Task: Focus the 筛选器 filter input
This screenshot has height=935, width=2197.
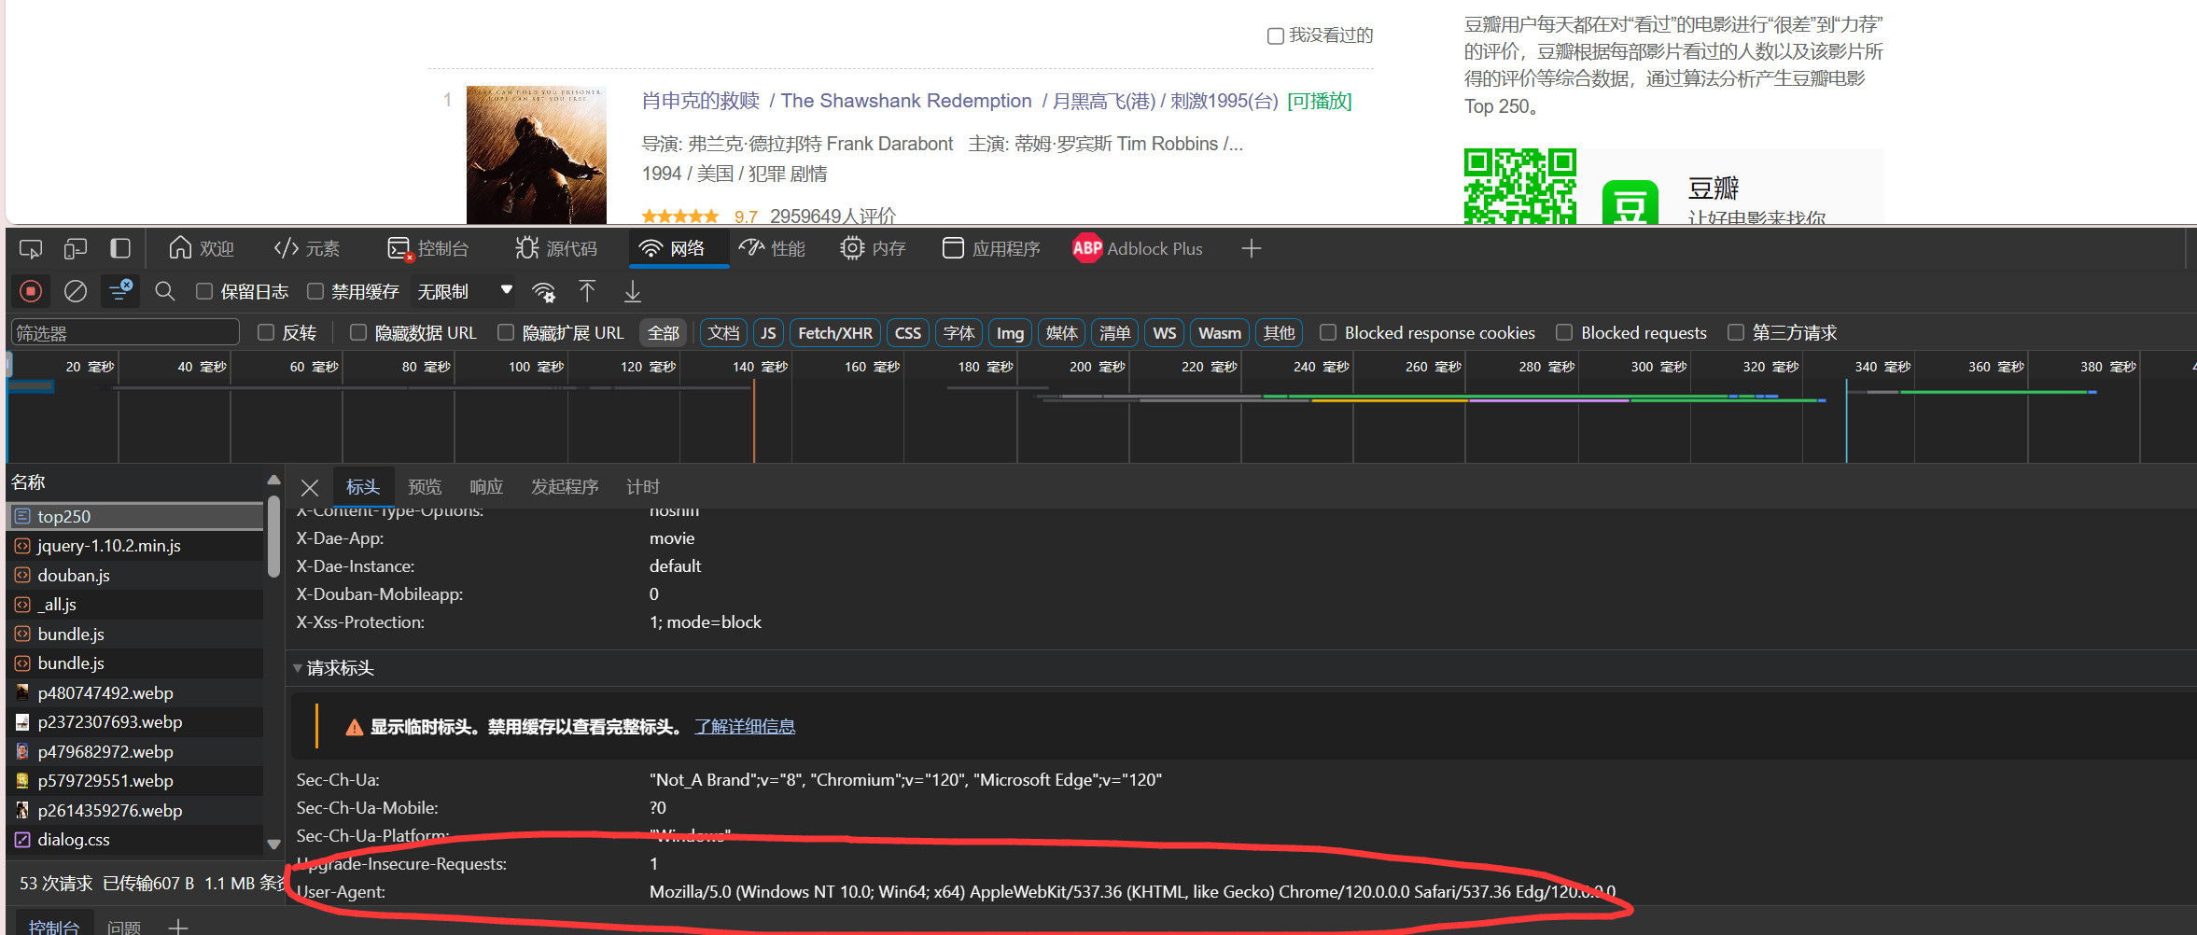Action: (125, 333)
